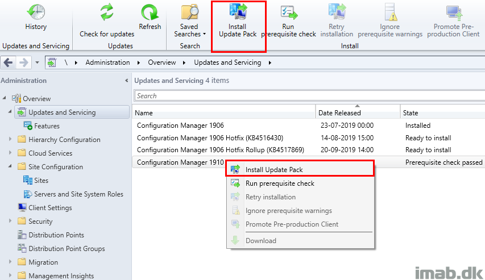This screenshot has width=485, height=280.
Task: Select the Hotfix Rollup (KB4517869) row
Action: (x=309, y=150)
